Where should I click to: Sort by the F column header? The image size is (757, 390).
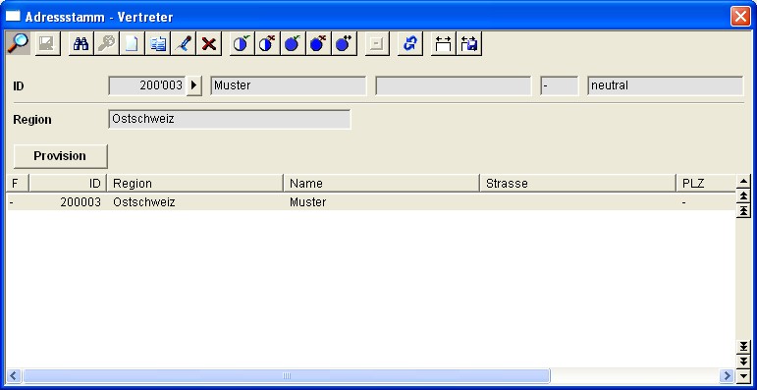click(x=18, y=183)
